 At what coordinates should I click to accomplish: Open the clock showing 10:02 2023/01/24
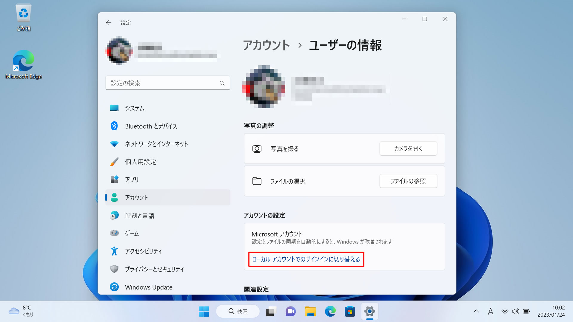point(551,311)
